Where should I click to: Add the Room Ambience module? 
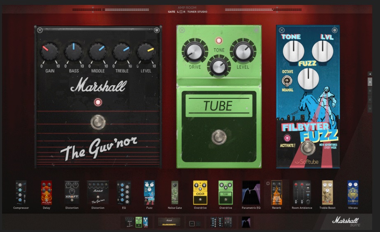pos(302,193)
